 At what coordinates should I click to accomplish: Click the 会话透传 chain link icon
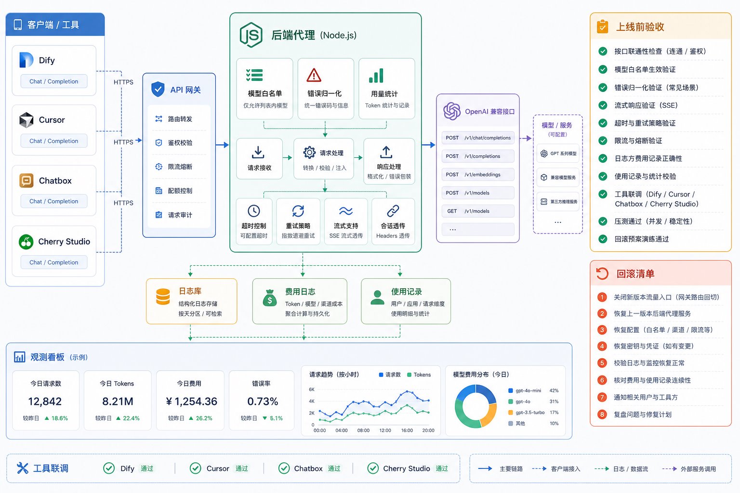point(393,211)
